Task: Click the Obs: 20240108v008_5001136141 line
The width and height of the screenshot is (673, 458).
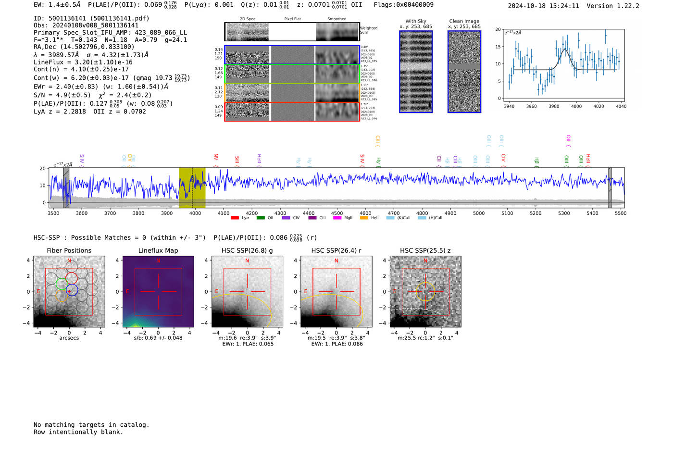Action: [x=86, y=25]
